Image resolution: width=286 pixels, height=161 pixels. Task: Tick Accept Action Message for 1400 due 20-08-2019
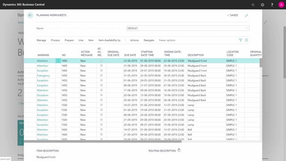tap(101, 71)
